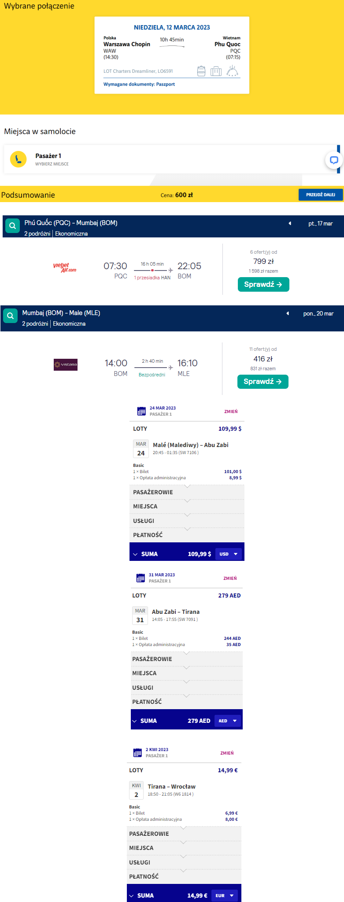Click search icon beside Mumbaj – Male
This screenshot has width=344, height=902.
pyautogui.click(x=11, y=316)
